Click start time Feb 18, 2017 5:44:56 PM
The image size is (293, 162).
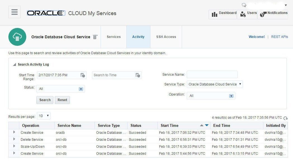pyautogui.click(x=182, y=154)
